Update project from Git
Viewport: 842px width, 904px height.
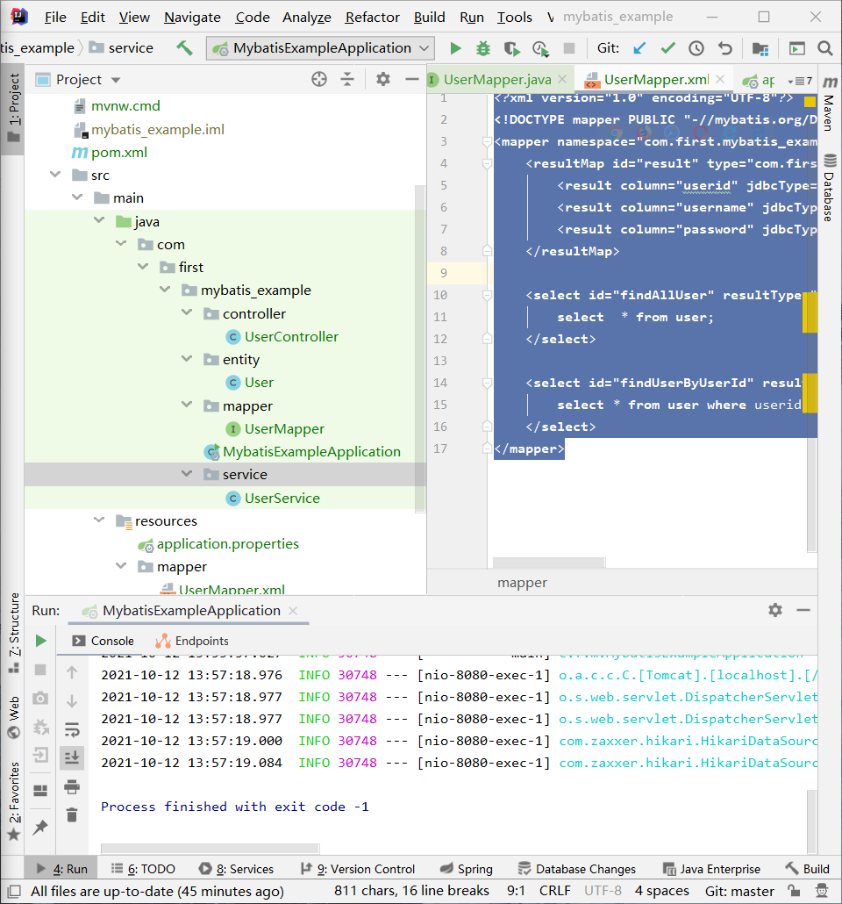pos(641,49)
